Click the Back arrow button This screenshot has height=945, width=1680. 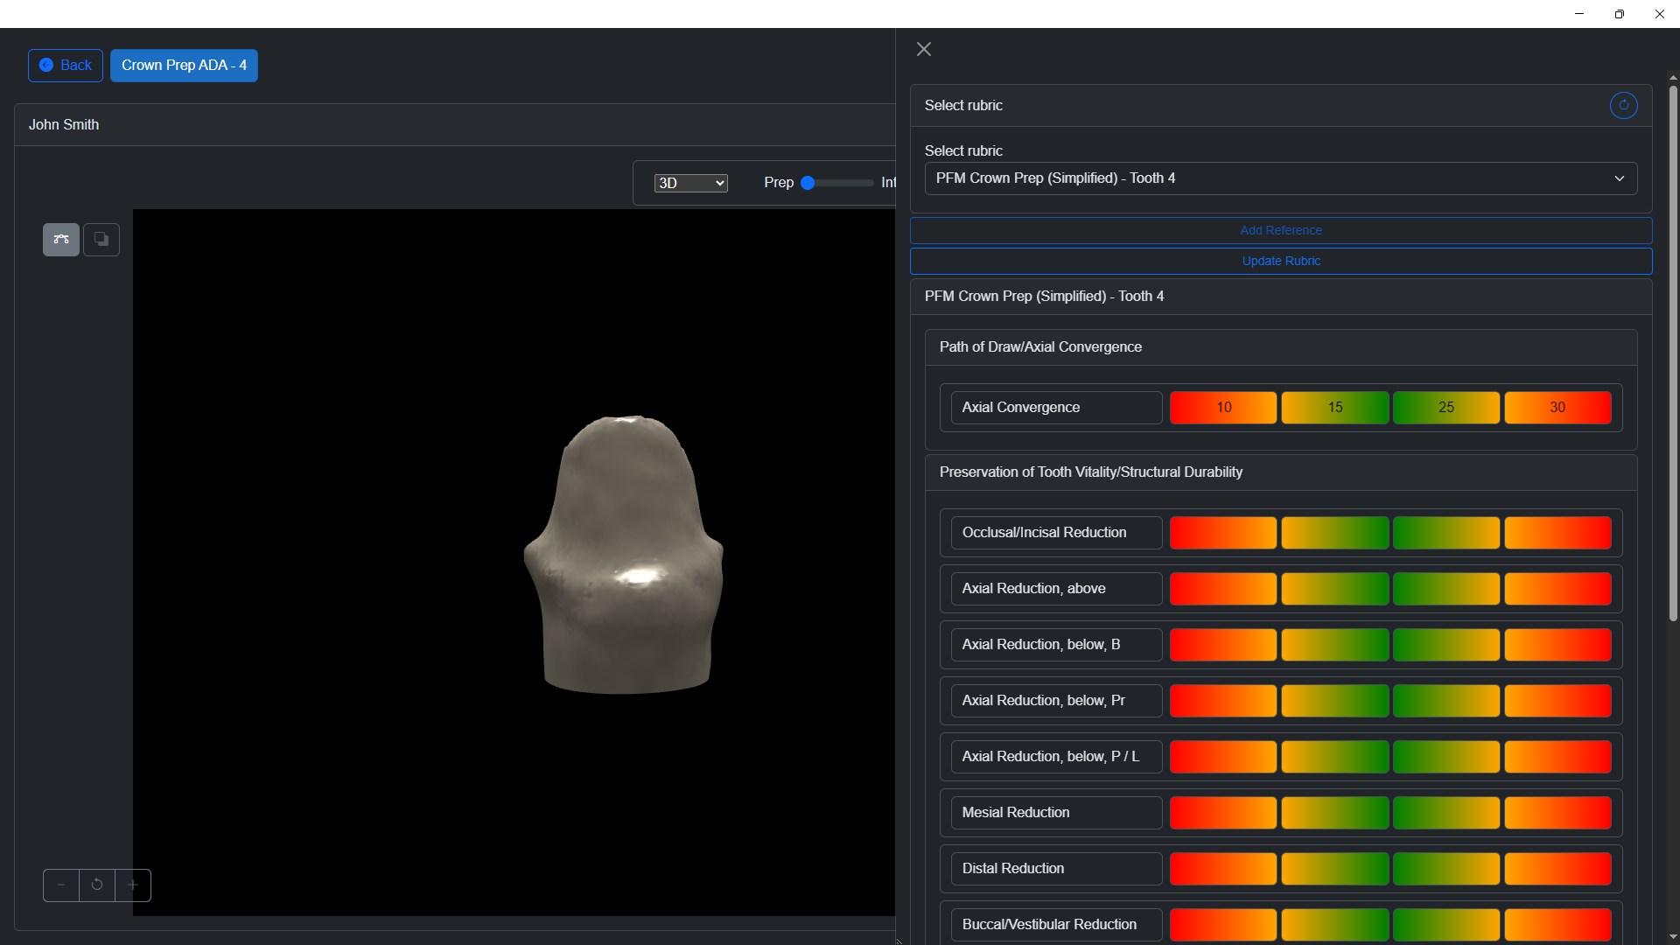66,66
